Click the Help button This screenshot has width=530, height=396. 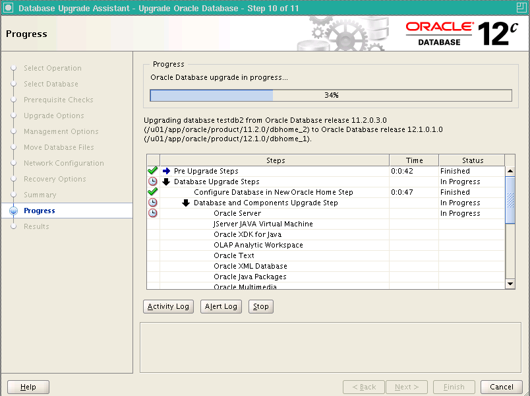pyautogui.click(x=28, y=387)
